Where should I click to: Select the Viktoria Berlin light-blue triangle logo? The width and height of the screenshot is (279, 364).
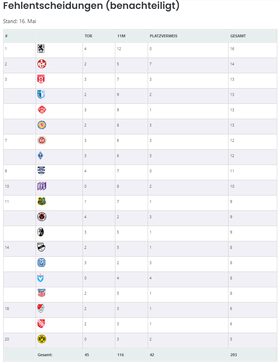(41, 278)
